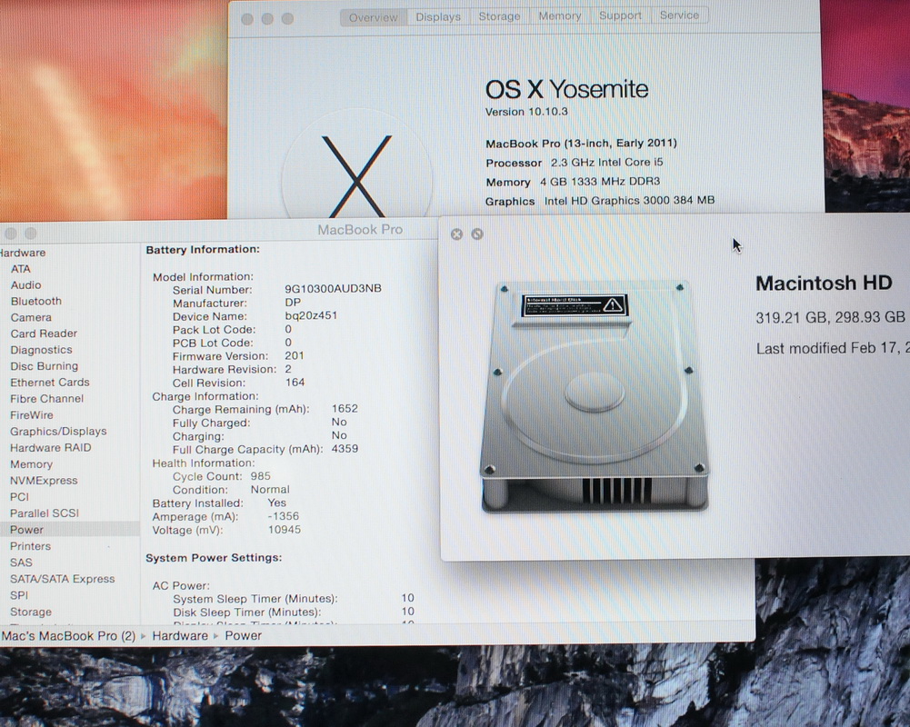This screenshot has width=910, height=727.
Task: Go to the Service tab
Action: (x=679, y=15)
